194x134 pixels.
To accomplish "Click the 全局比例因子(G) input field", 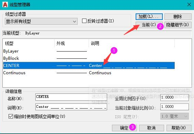I will [x=174, y=97].
